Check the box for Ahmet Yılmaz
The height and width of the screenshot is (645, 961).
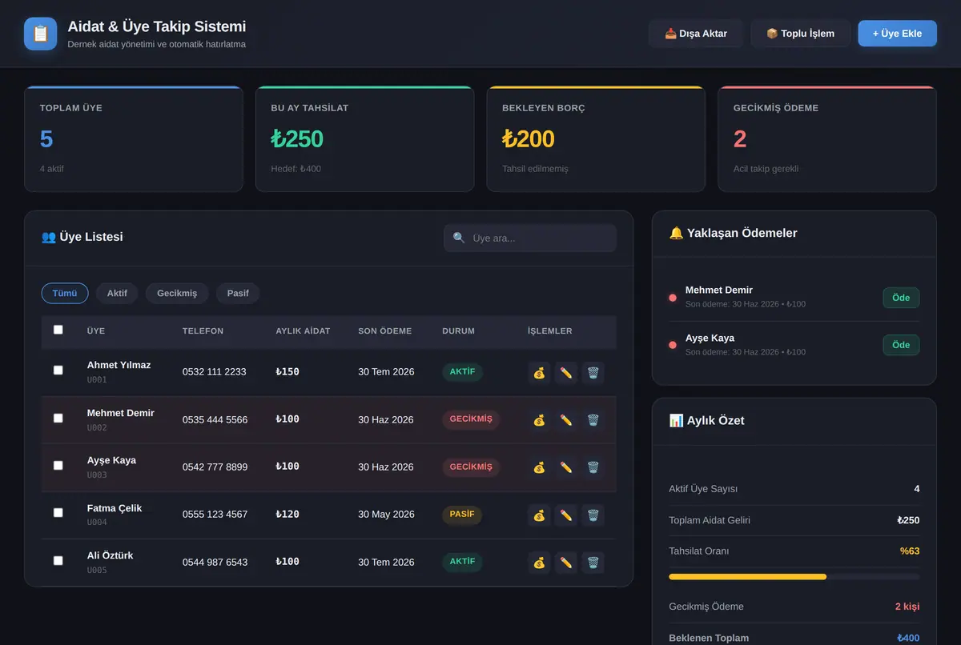pos(58,371)
